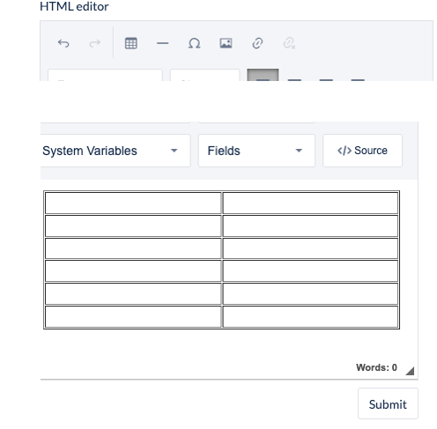This screenshot has width=437, height=429.
Task: Click the System Variables dropdown arrow
Action: [x=174, y=151]
